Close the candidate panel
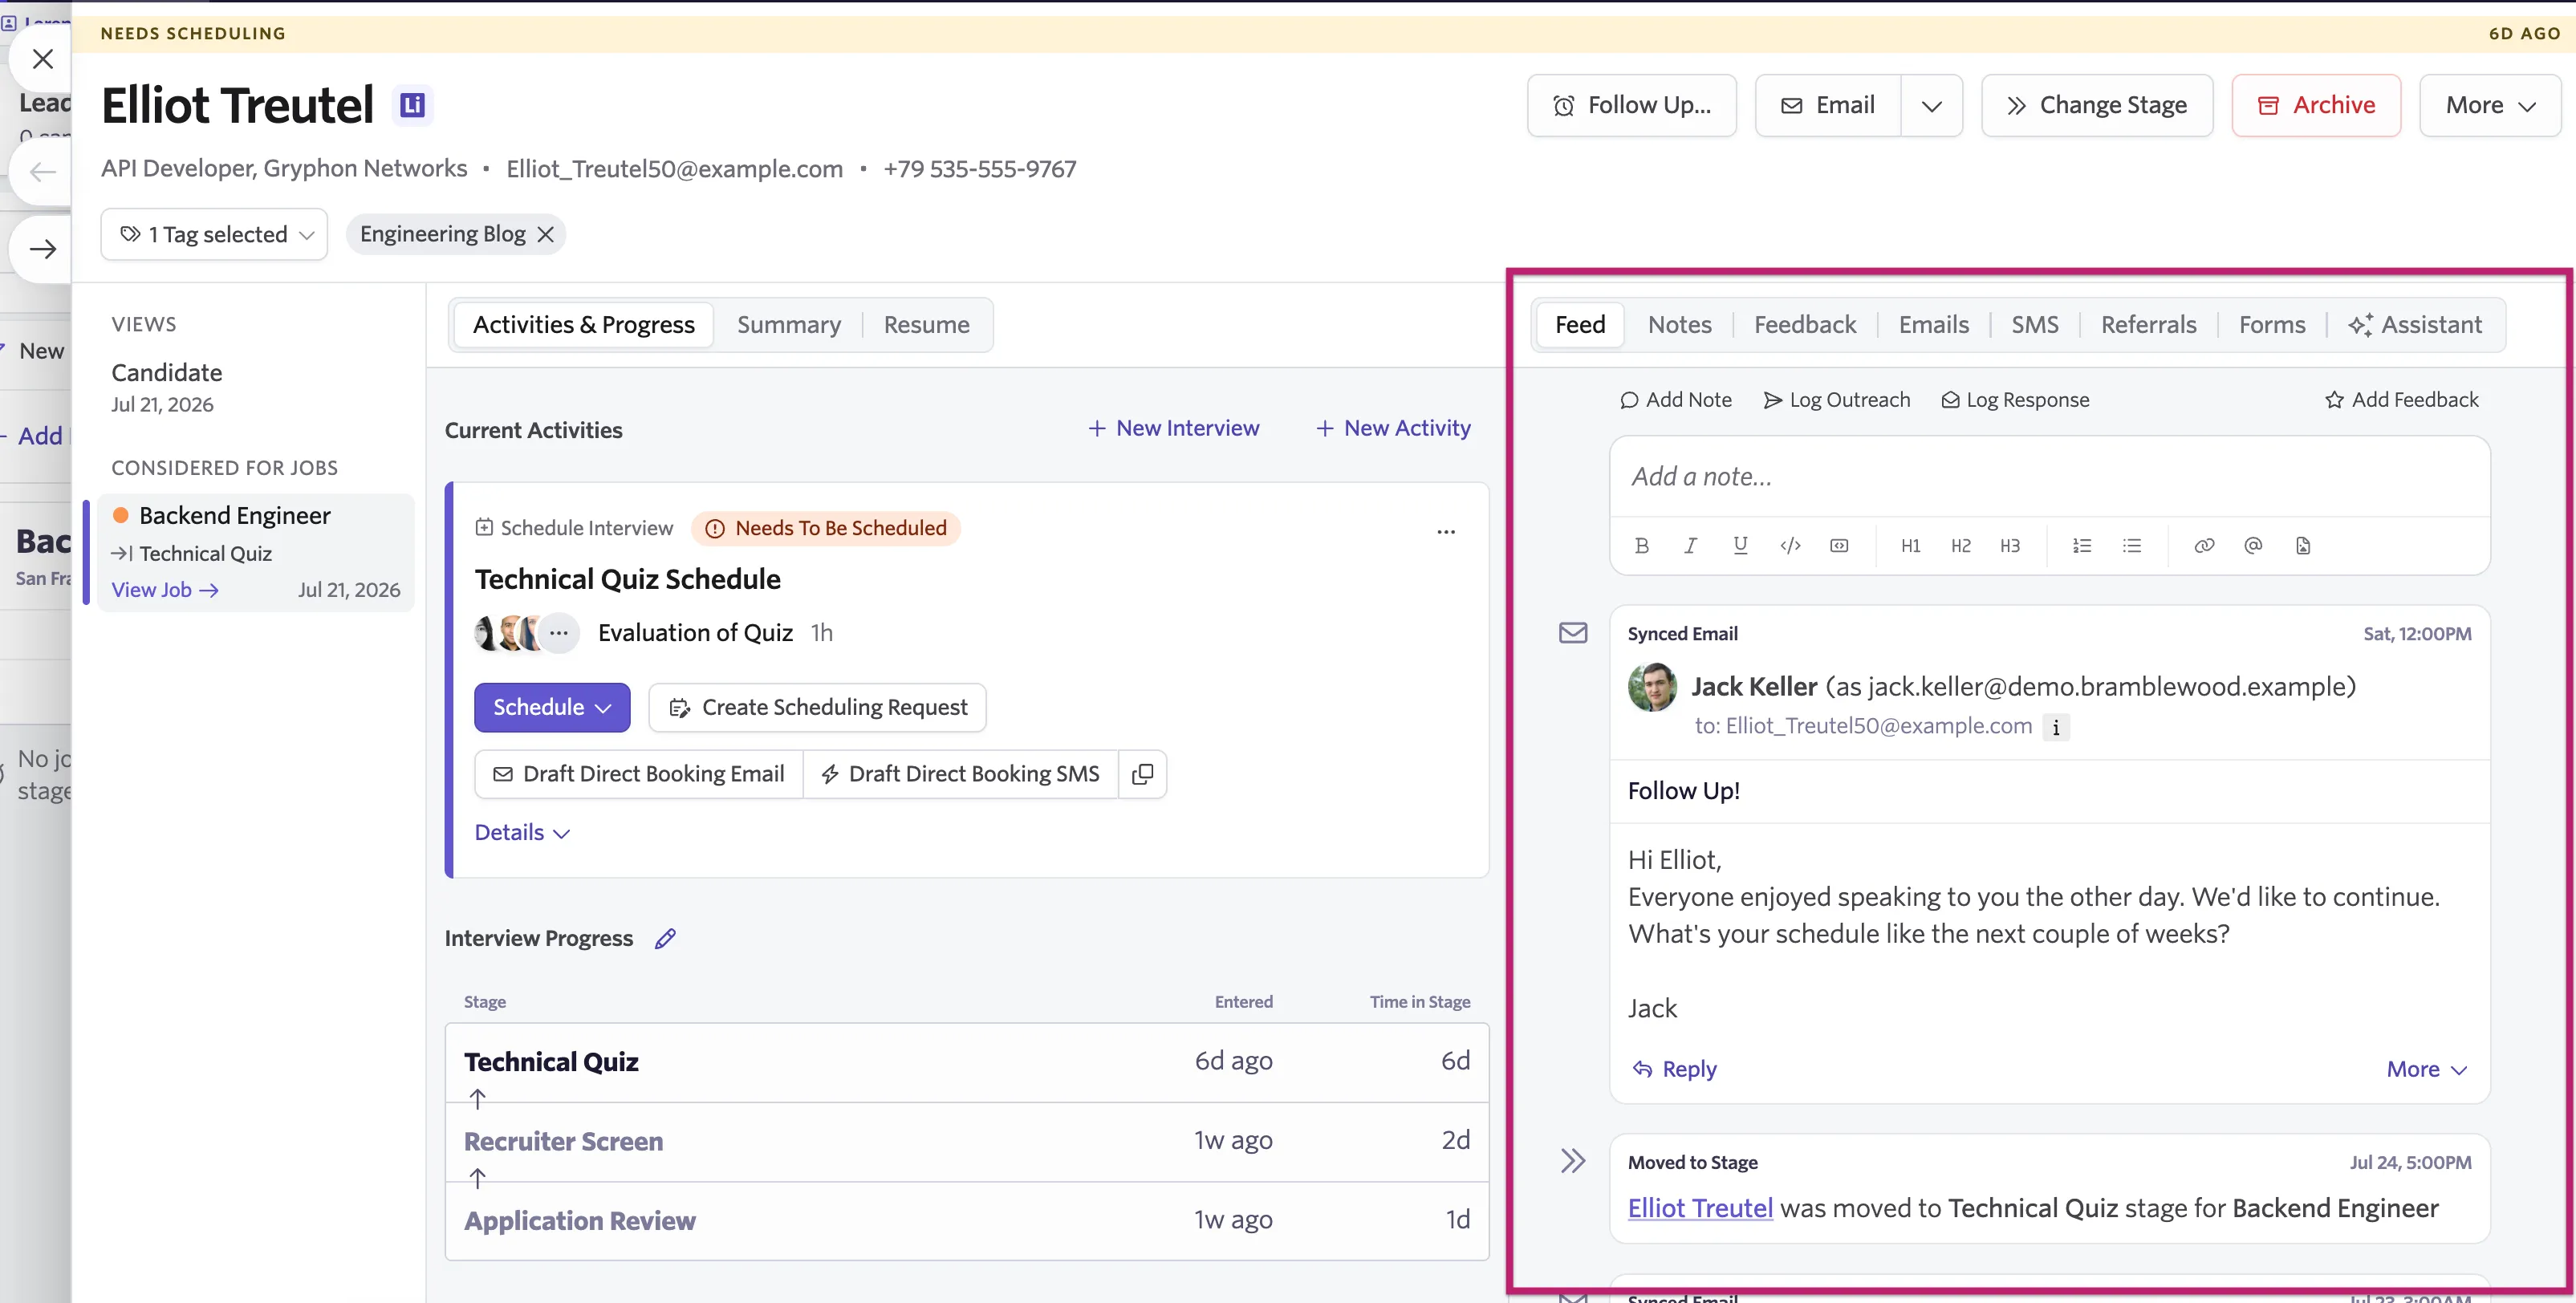 point(43,59)
